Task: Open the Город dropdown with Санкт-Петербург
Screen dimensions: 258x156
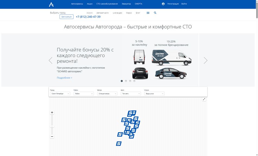Action: click(x=60, y=93)
